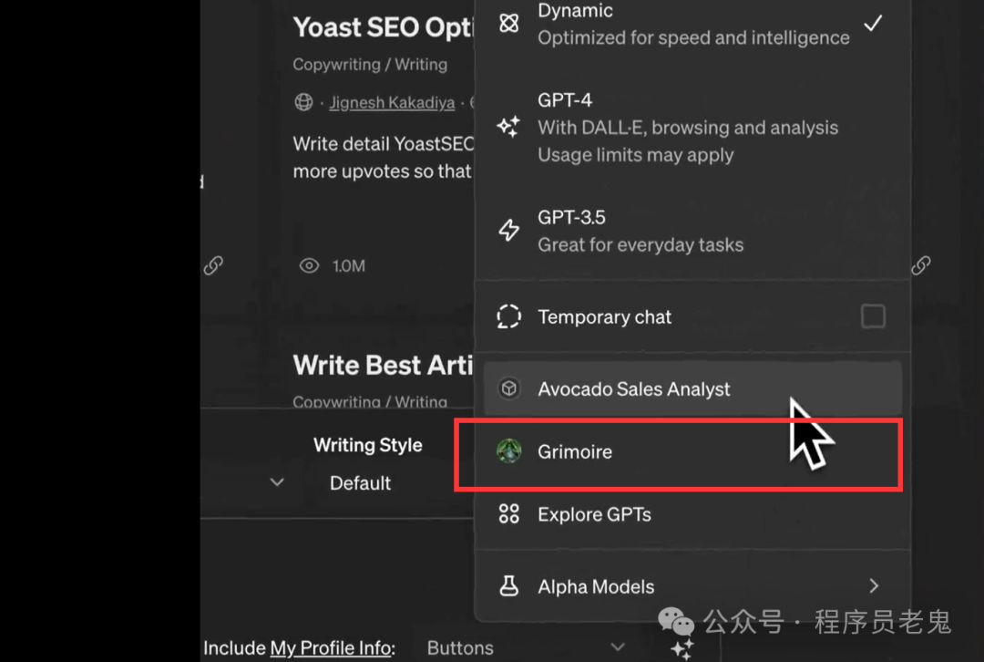Open the Buttons dropdown chevron
The height and width of the screenshot is (662, 984).
(x=618, y=646)
